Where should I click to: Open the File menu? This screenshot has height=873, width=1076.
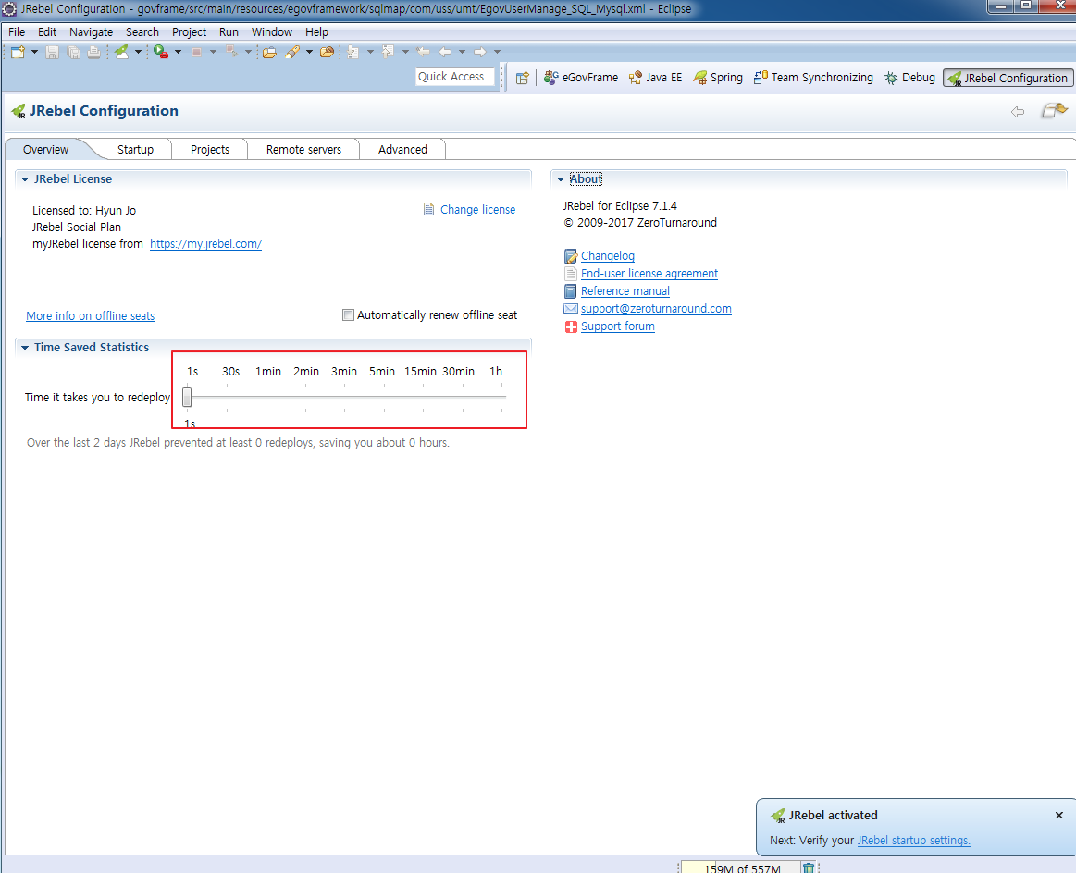tap(17, 32)
